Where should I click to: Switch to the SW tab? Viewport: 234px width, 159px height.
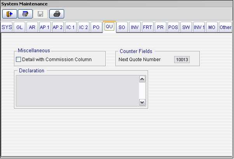186,27
